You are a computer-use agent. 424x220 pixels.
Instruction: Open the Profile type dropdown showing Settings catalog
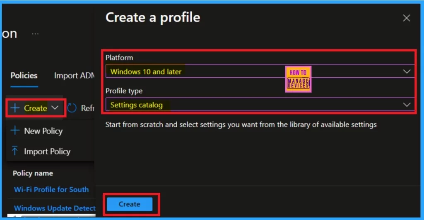coord(260,105)
